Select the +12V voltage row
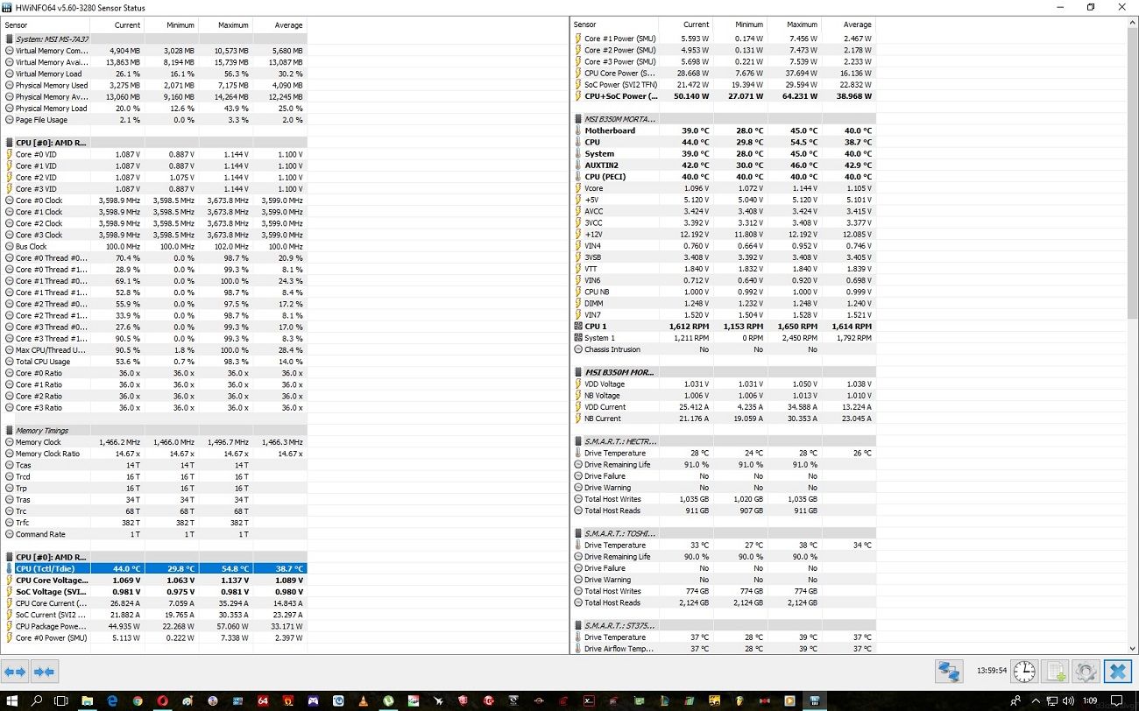 (x=724, y=235)
